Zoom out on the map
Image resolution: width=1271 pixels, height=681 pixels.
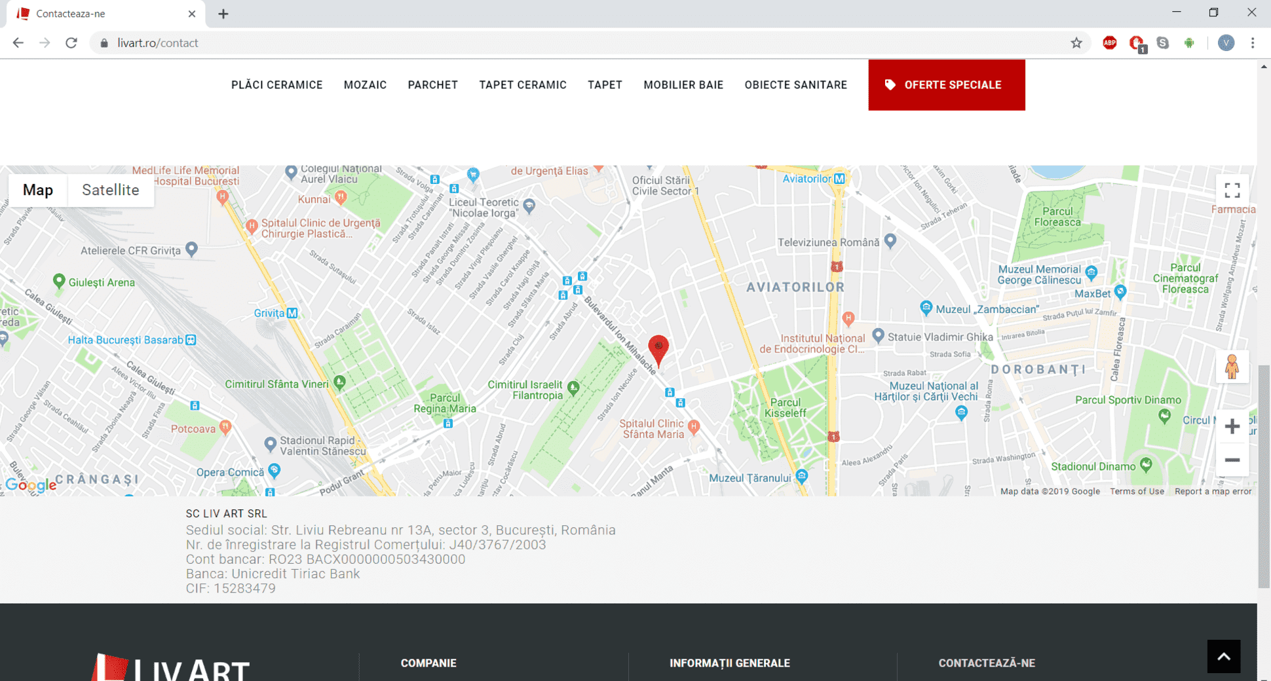[x=1232, y=460]
